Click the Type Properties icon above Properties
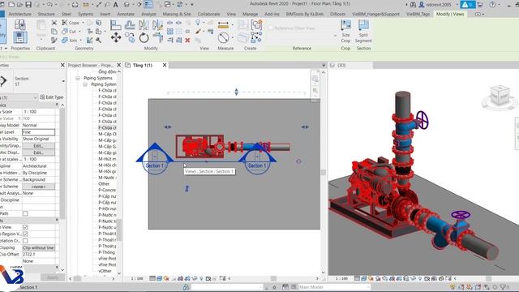 pos(20,24)
